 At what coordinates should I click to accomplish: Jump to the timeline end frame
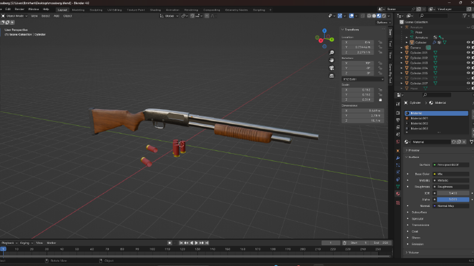click(x=207, y=243)
